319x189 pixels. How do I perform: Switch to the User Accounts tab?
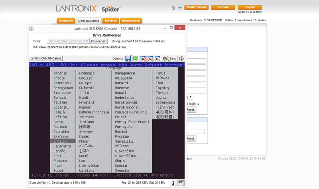pos(89,21)
